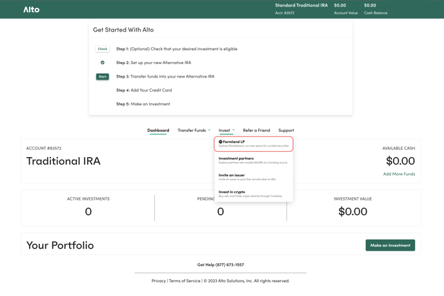Image resolution: width=444 pixels, height=296 pixels.
Task: Expand the Transfer Funds dropdown arrow
Action: pyautogui.click(x=209, y=130)
